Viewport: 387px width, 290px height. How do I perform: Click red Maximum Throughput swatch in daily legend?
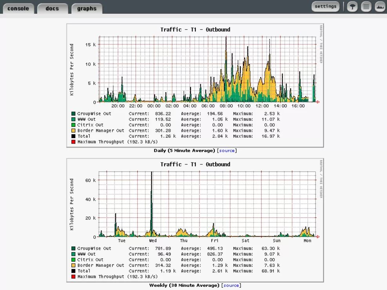[73, 142]
